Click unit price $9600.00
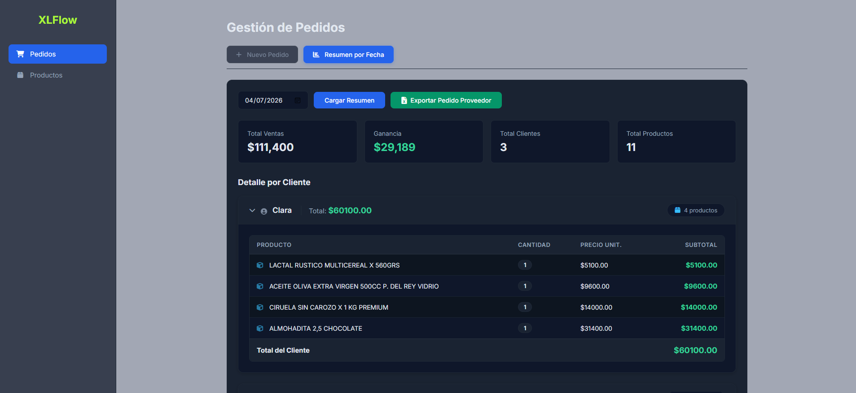This screenshot has width=856, height=393. click(x=595, y=286)
